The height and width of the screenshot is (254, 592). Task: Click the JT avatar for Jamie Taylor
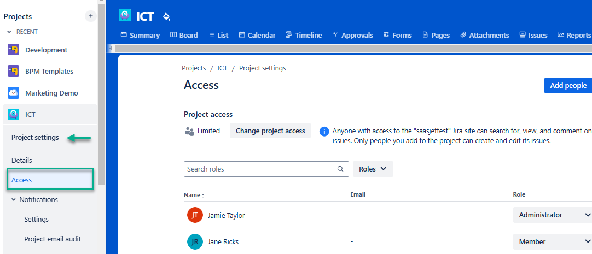(195, 215)
